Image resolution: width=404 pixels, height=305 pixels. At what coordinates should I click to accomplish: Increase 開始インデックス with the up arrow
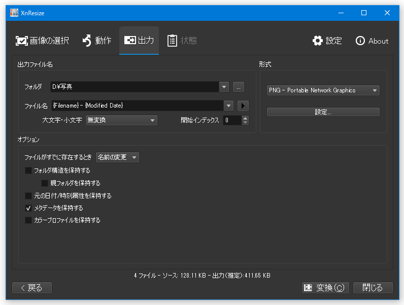click(245, 118)
